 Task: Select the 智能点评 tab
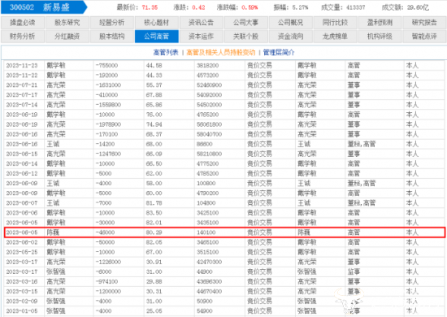(x=424, y=37)
